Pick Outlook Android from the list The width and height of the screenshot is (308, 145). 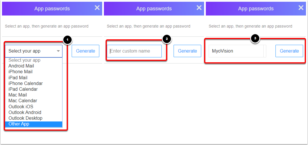(25, 112)
